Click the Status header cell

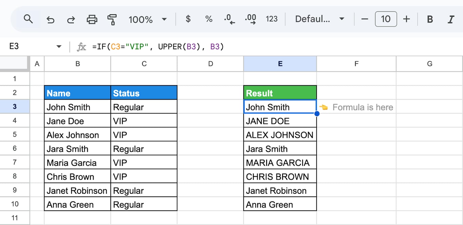tap(144, 93)
